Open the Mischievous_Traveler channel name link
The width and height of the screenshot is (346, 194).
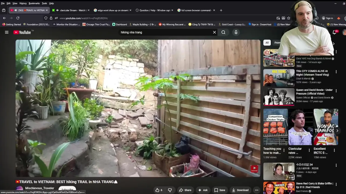(x=39, y=188)
